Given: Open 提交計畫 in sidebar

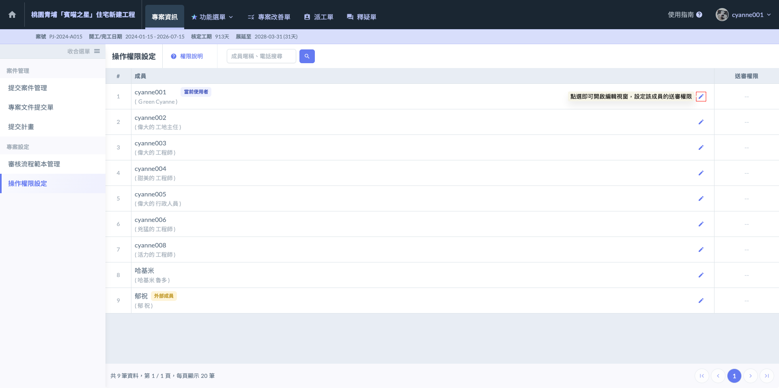Looking at the screenshot, I should (x=53, y=127).
